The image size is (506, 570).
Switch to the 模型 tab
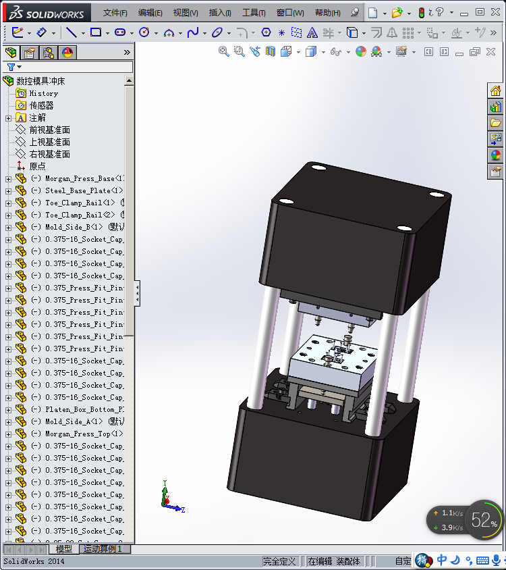[63, 548]
